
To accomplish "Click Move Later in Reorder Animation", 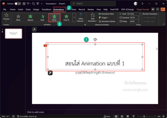I will point(149,21).
